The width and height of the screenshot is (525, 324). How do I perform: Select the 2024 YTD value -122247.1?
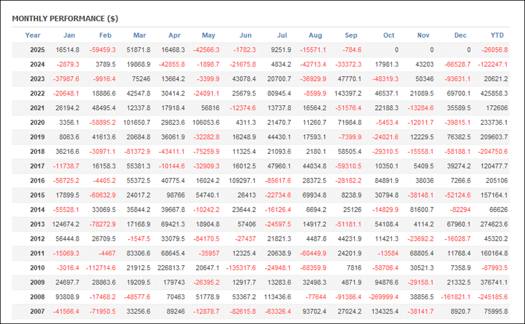[491, 65]
